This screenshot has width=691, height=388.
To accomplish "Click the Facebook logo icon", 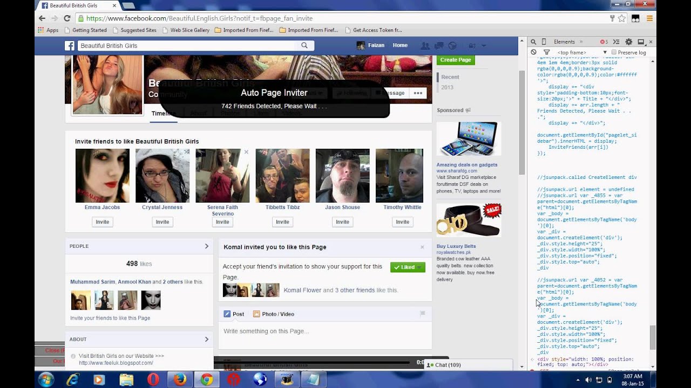I will click(70, 46).
